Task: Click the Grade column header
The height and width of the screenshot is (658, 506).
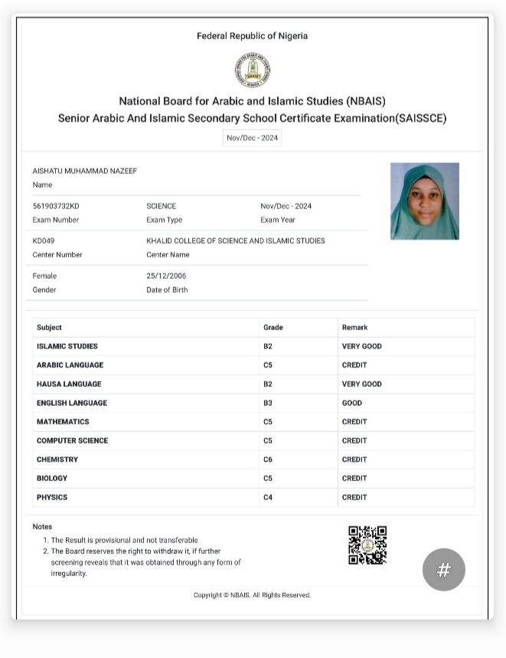Action: point(273,327)
